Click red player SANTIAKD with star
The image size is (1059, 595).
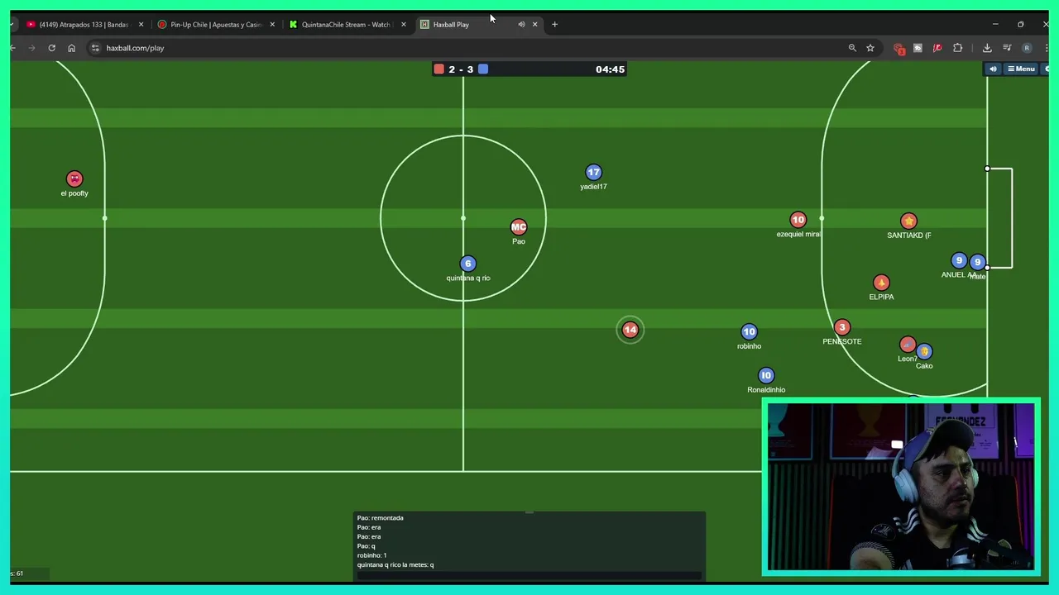coord(909,221)
